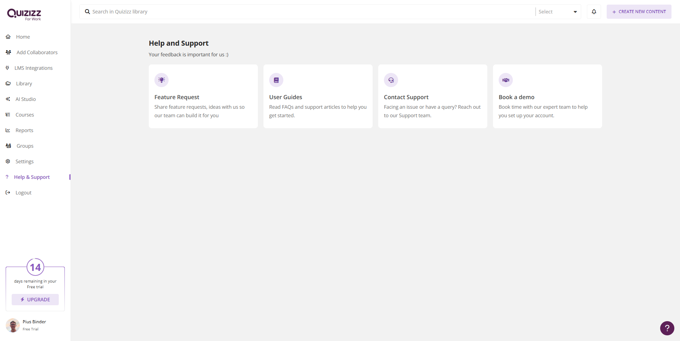
Task: Navigate to Reports section
Action: click(24, 130)
